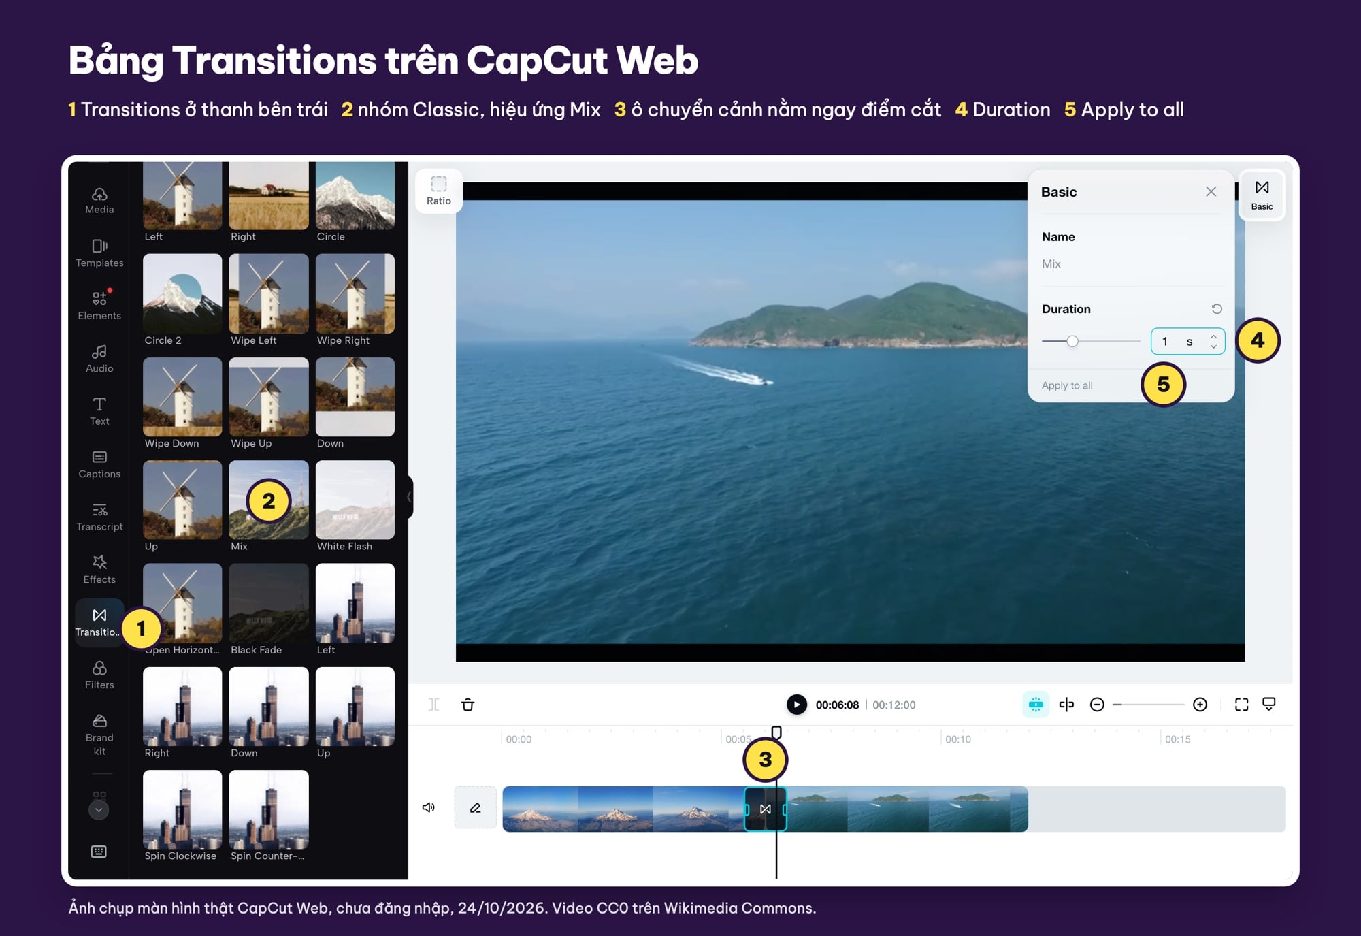Open the Templates sidebar panel
Image resolution: width=1361 pixels, height=936 pixels.
point(99,253)
